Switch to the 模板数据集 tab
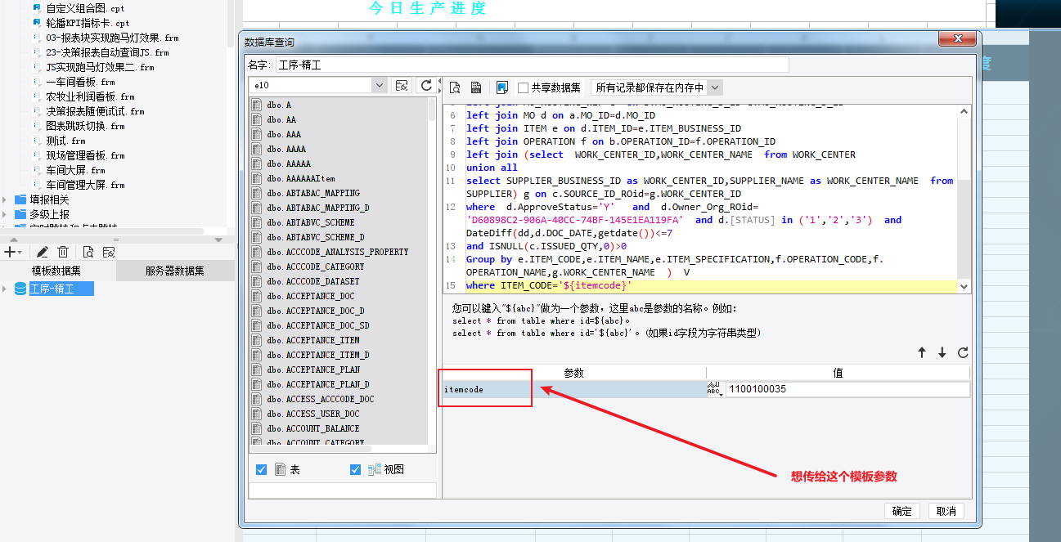1061x542 pixels. 56,271
